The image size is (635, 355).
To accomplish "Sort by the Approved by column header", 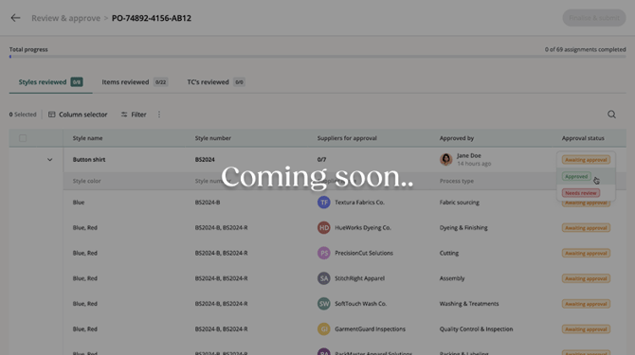I will tap(457, 138).
